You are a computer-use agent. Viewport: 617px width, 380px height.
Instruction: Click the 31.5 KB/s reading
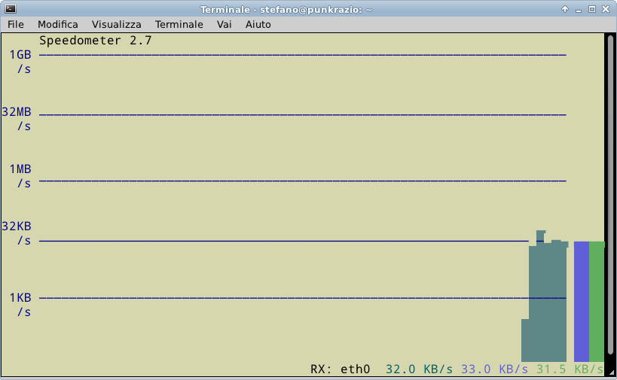570,369
